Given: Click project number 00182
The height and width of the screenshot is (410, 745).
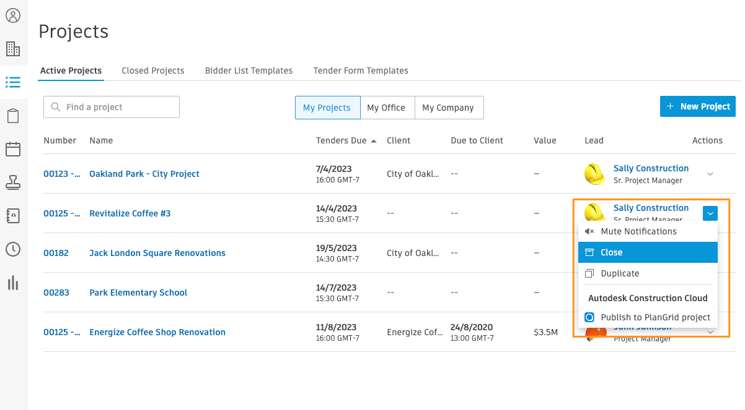Looking at the screenshot, I should tap(56, 253).
